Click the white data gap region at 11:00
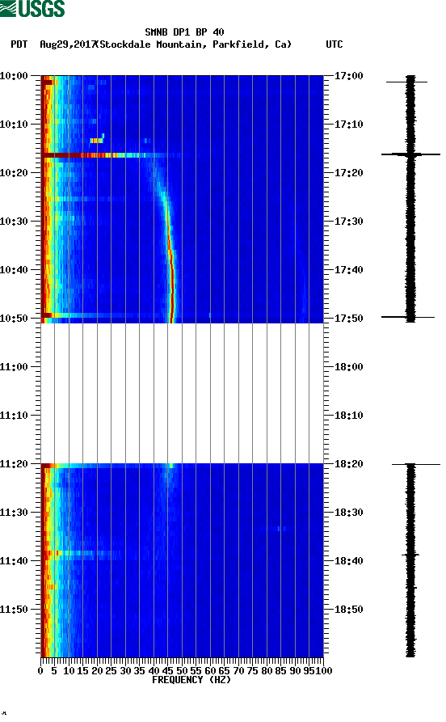The height and width of the screenshot is (722, 446). (x=183, y=393)
